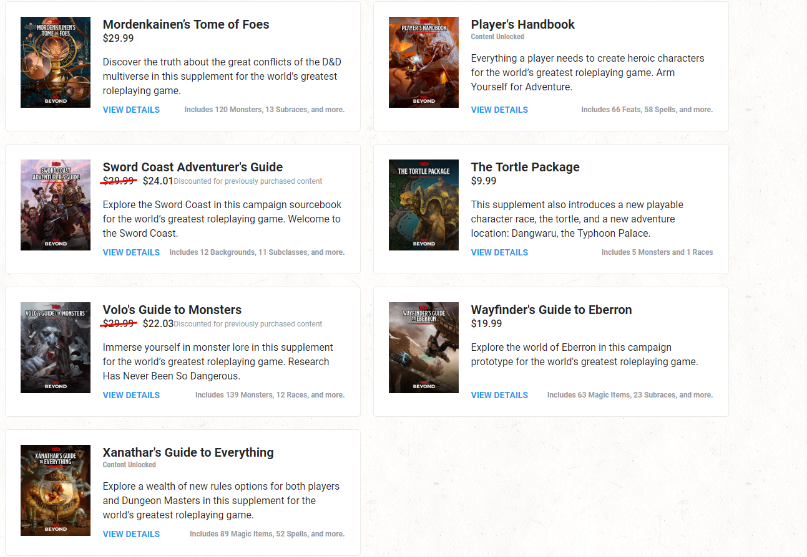Click the Player's Handbook title
This screenshot has width=807, height=557.
pos(523,24)
